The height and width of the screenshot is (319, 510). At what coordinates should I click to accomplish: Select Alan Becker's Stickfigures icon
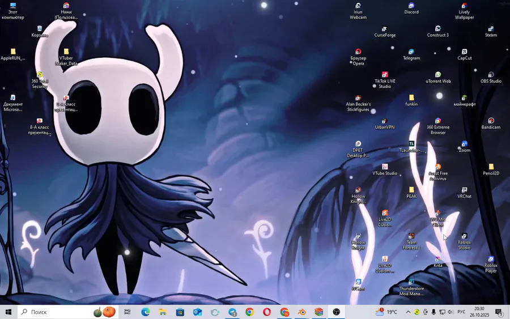pyautogui.click(x=358, y=103)
